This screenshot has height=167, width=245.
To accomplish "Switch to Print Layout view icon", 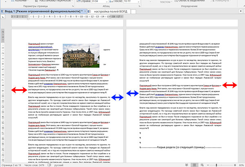I will click(194, 165).
